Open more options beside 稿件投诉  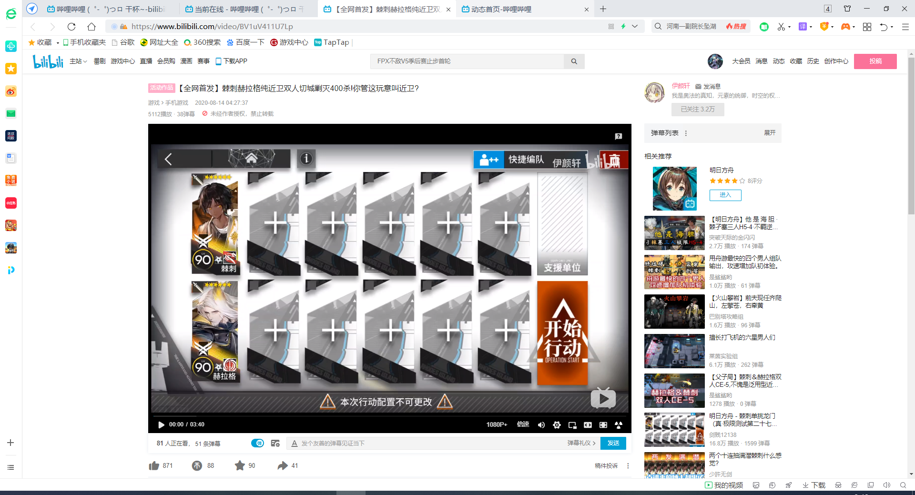pyautogui.click(x=628, y=466)
